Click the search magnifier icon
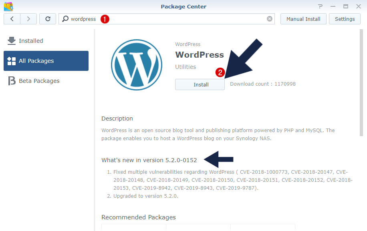 tap(65, 19)
